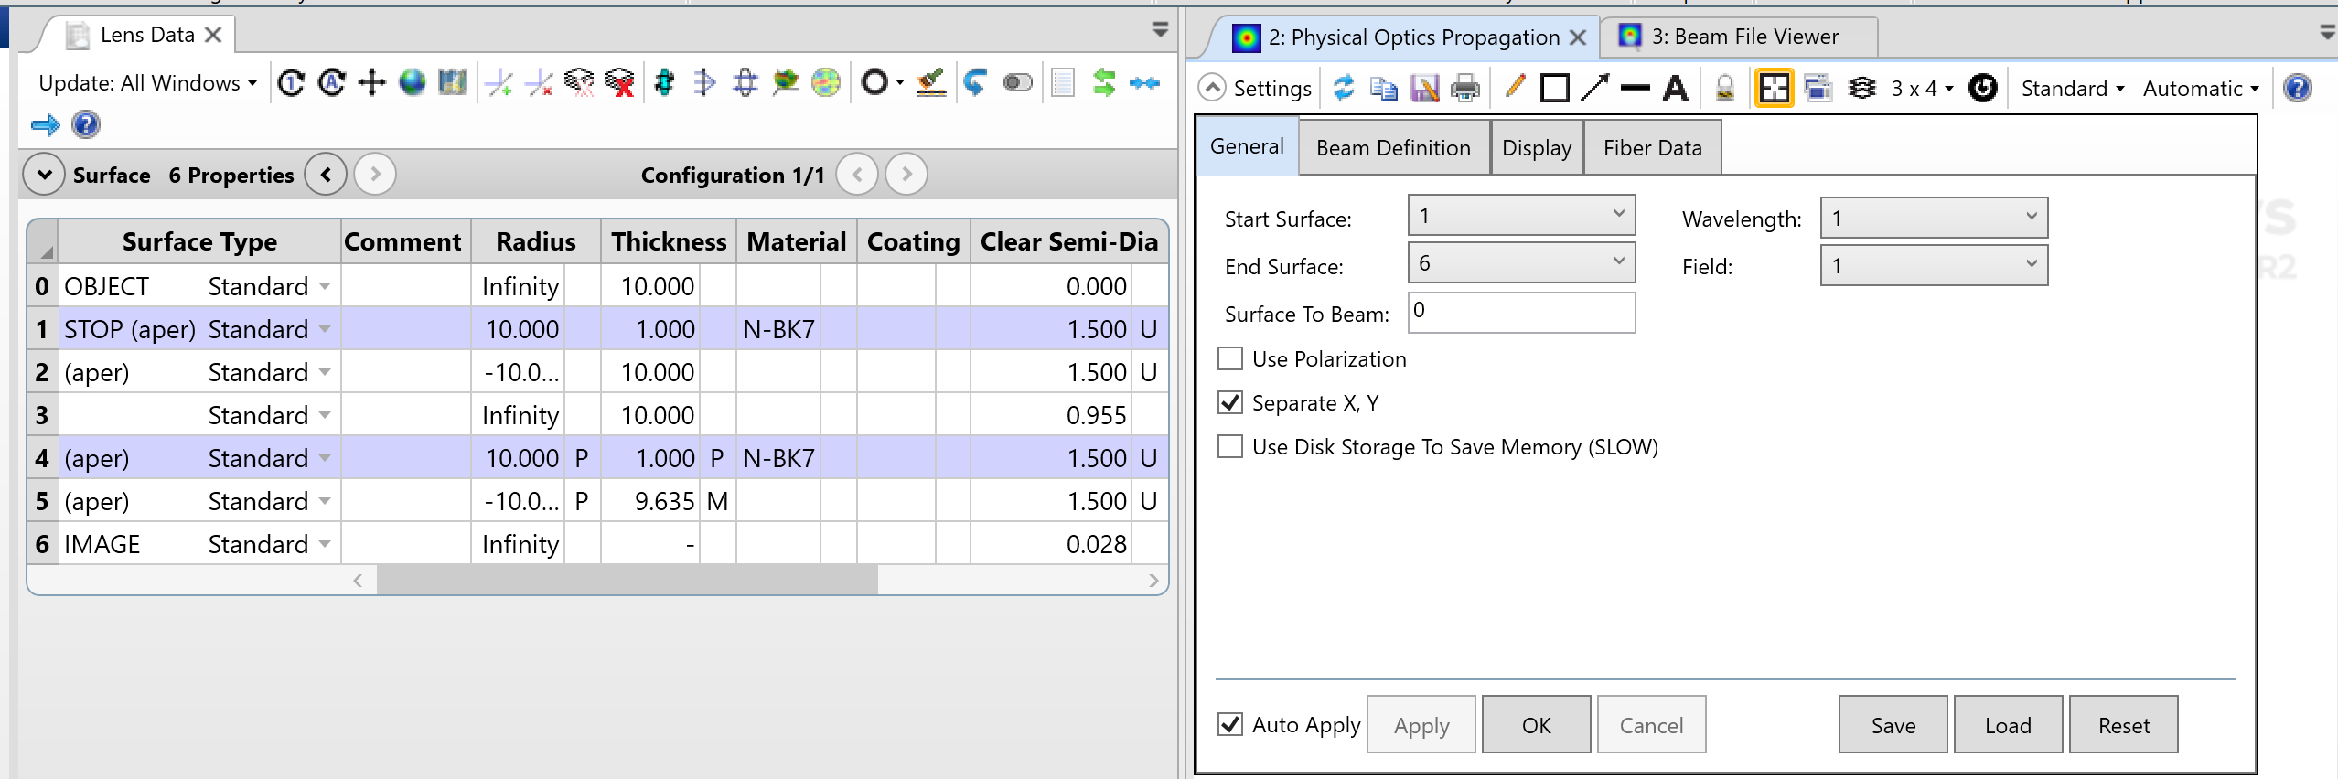
Task: Click the green swap arrows icon in Lens Data
Action: [1104, 83]
